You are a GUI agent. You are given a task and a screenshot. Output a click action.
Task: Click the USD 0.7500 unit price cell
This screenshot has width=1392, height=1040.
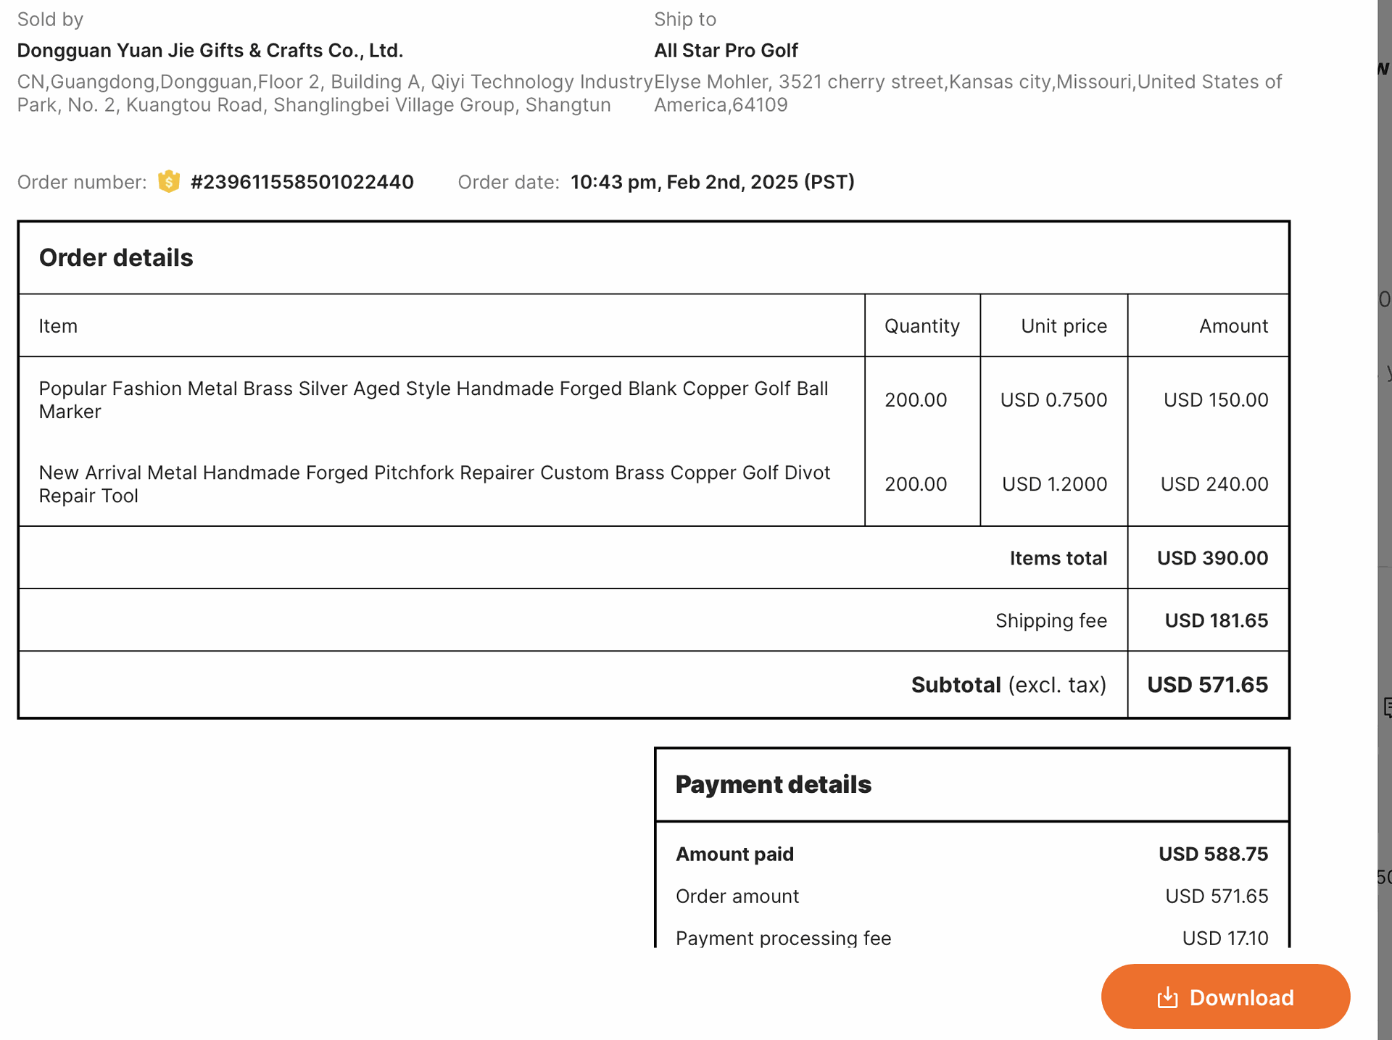[x=1053, y=400]
